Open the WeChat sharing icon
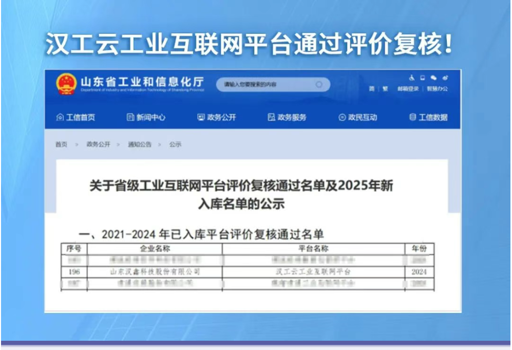 click(x=434, y=78)
